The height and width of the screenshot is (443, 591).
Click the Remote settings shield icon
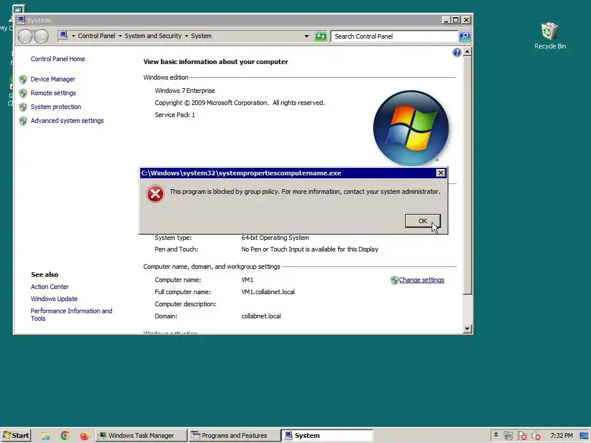(23, 93)
